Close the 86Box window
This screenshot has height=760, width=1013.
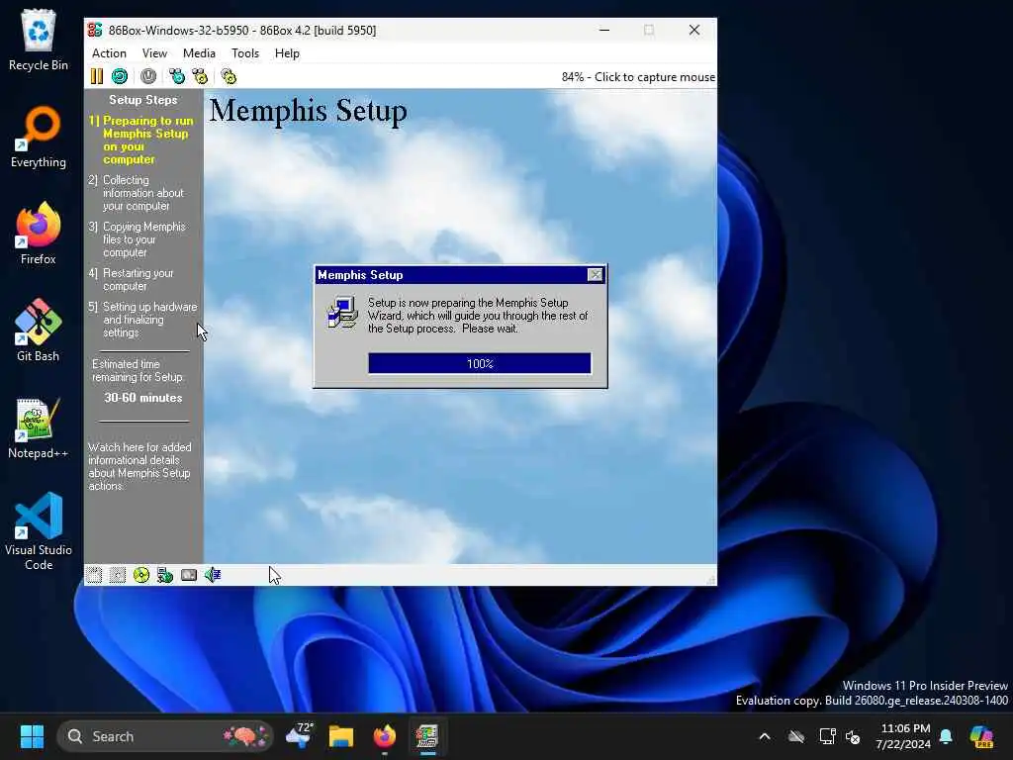point(693,30)
